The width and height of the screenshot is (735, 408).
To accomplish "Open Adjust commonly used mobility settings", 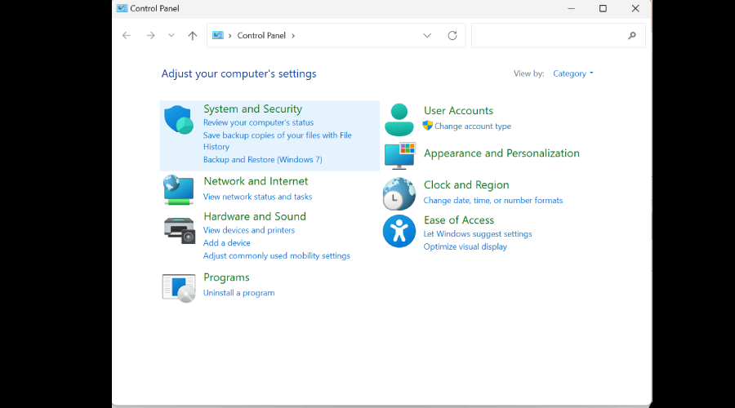I will click(x=277, y=255).
